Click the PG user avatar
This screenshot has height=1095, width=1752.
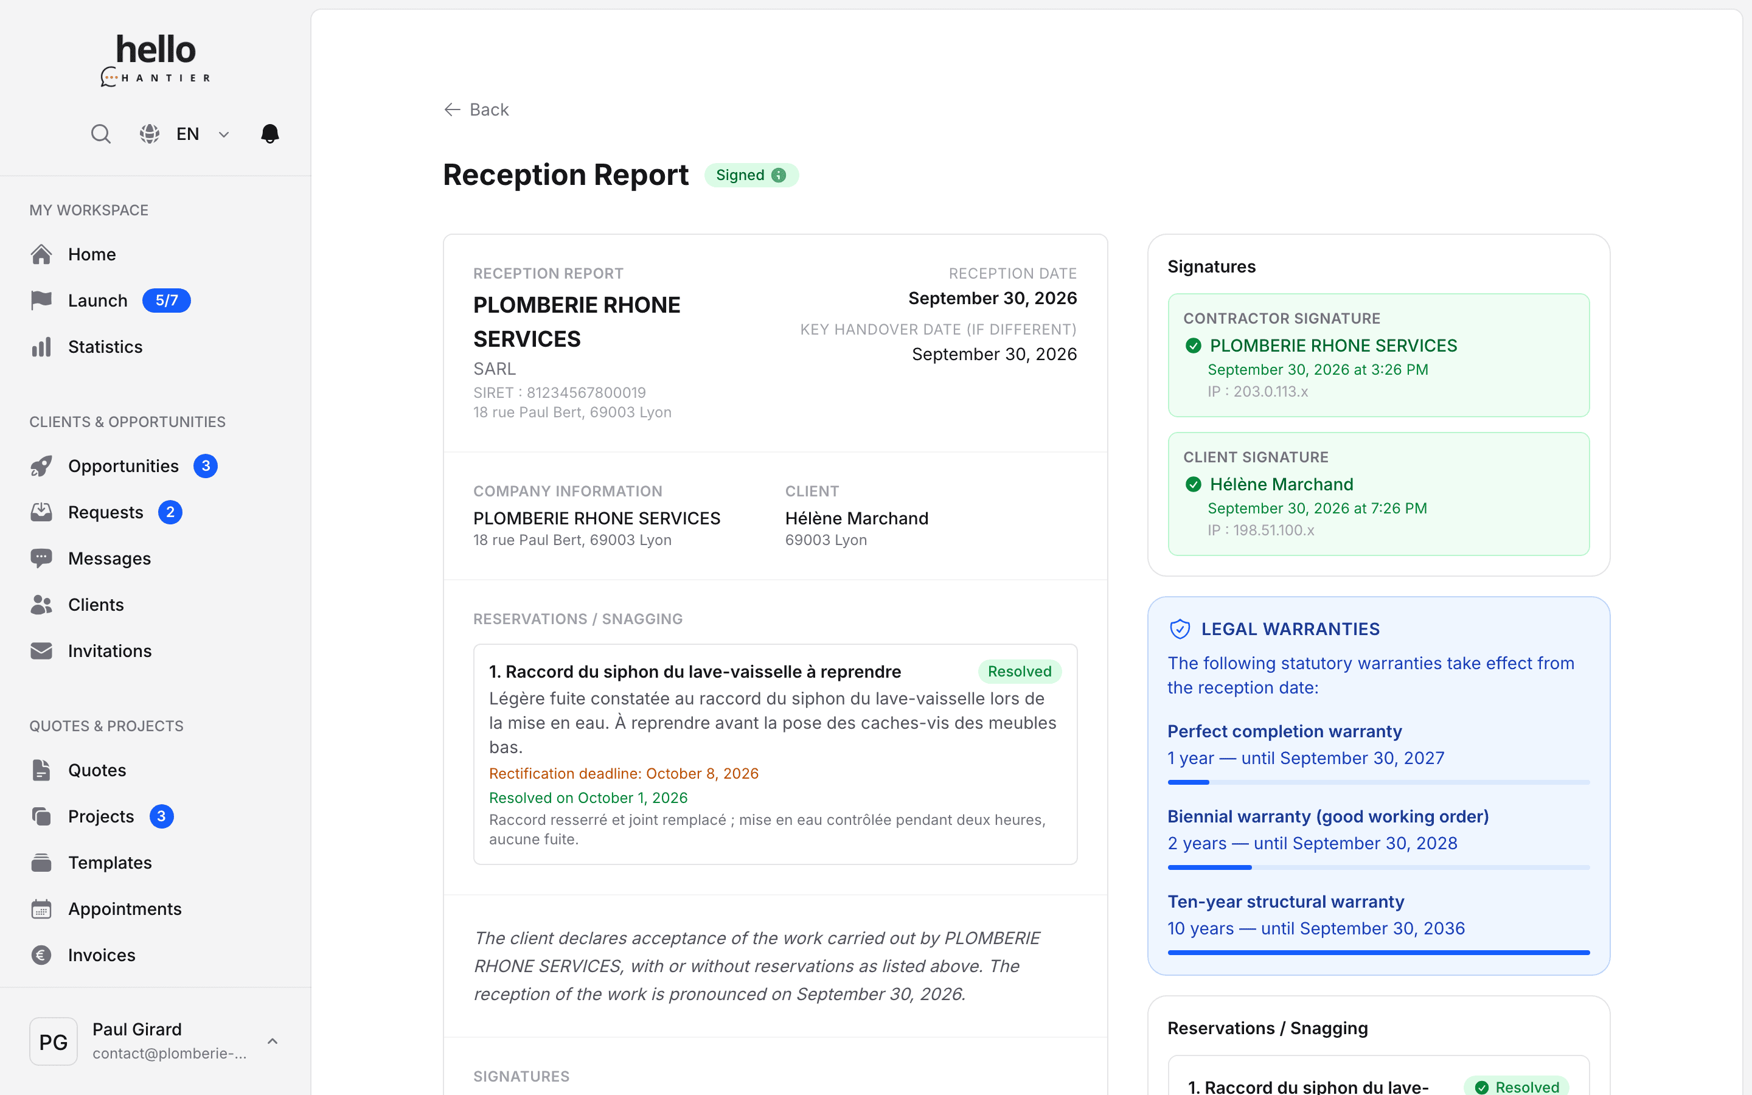tap(54, 1041)
